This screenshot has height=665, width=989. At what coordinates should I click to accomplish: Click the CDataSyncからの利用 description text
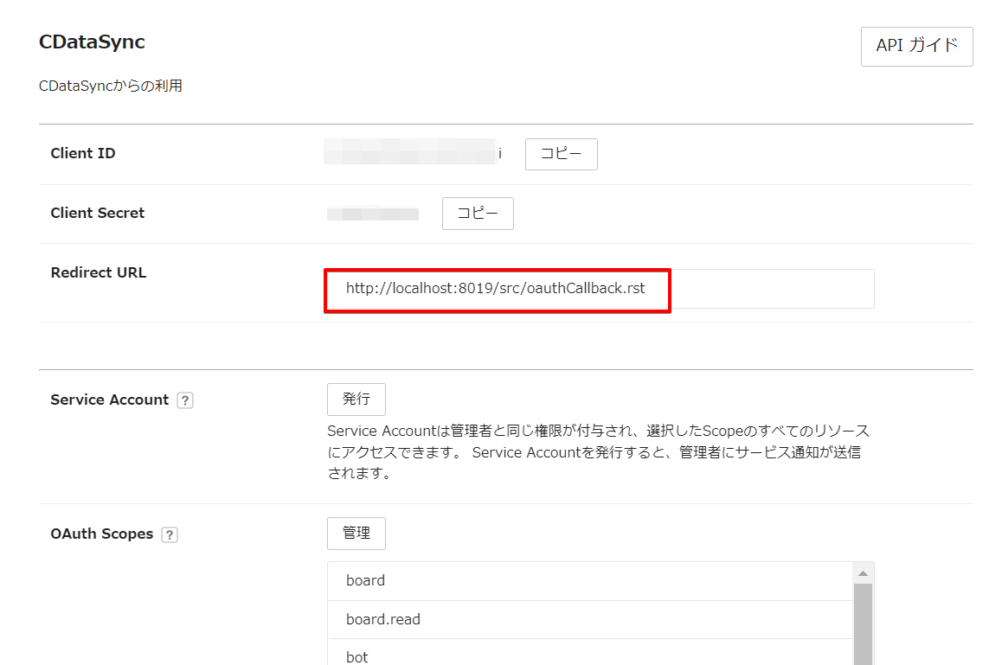(111, 86)
